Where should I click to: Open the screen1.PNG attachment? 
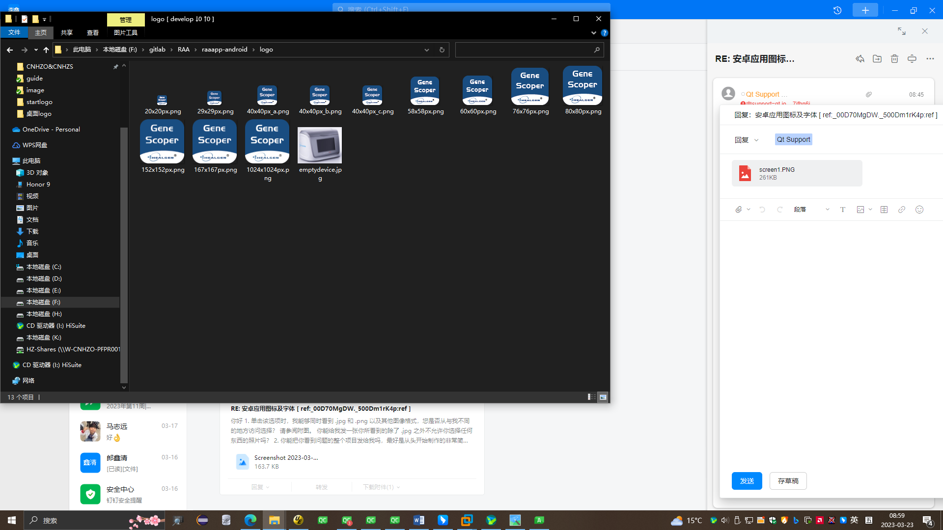click(797, 173)
